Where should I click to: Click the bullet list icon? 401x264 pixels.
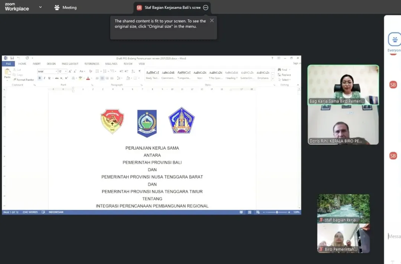97,71
